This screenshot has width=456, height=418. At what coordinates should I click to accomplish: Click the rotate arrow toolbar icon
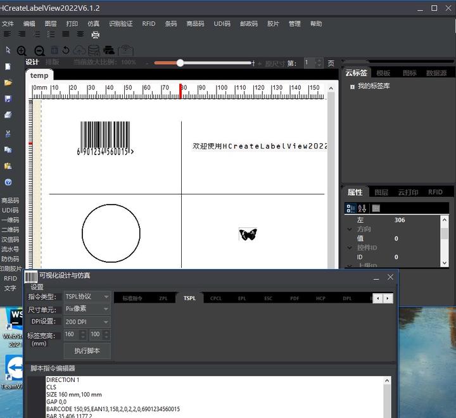(66, 50)
